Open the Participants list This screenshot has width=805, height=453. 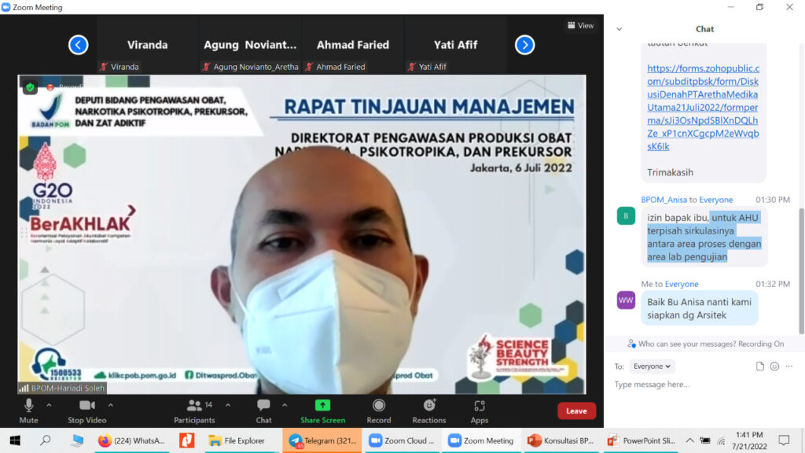pyautogui.click(x=193, y=406)
